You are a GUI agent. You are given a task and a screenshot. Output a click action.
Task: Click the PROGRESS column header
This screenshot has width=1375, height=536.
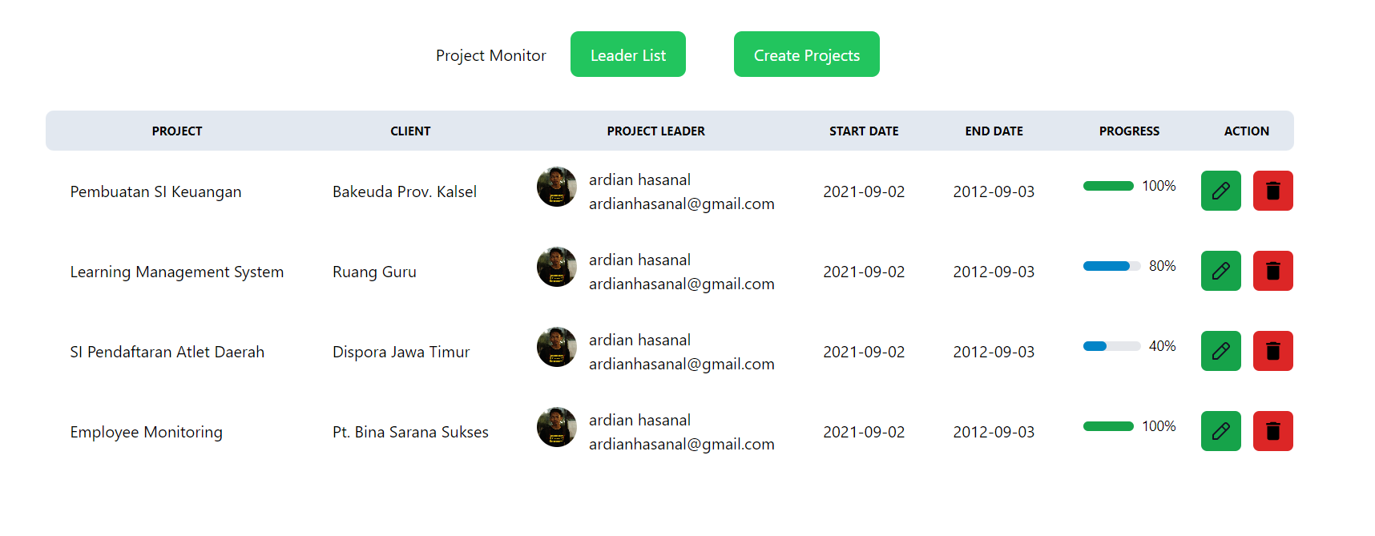(1129, 131)
